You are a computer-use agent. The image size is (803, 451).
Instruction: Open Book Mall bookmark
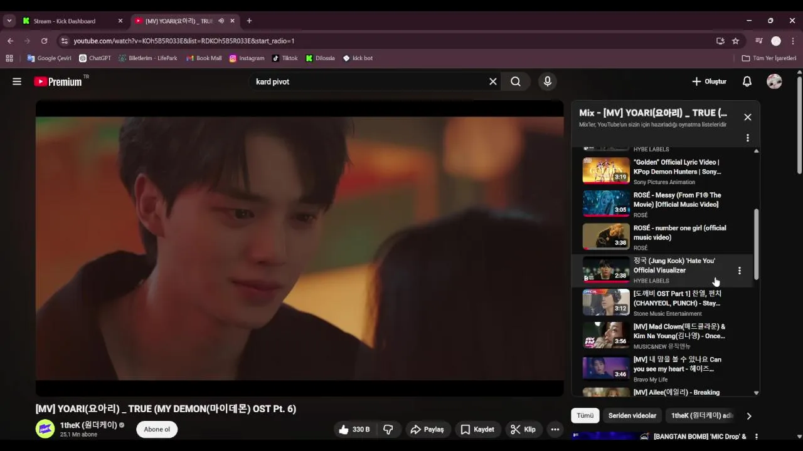point(204,58)
